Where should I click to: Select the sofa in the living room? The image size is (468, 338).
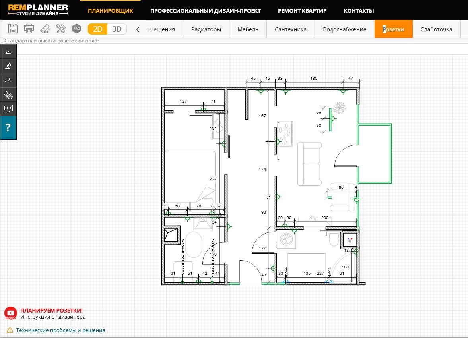pyautogui.click(x=309, y=164)
